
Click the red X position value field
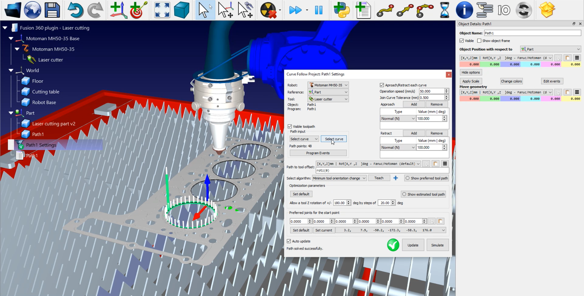470,64
